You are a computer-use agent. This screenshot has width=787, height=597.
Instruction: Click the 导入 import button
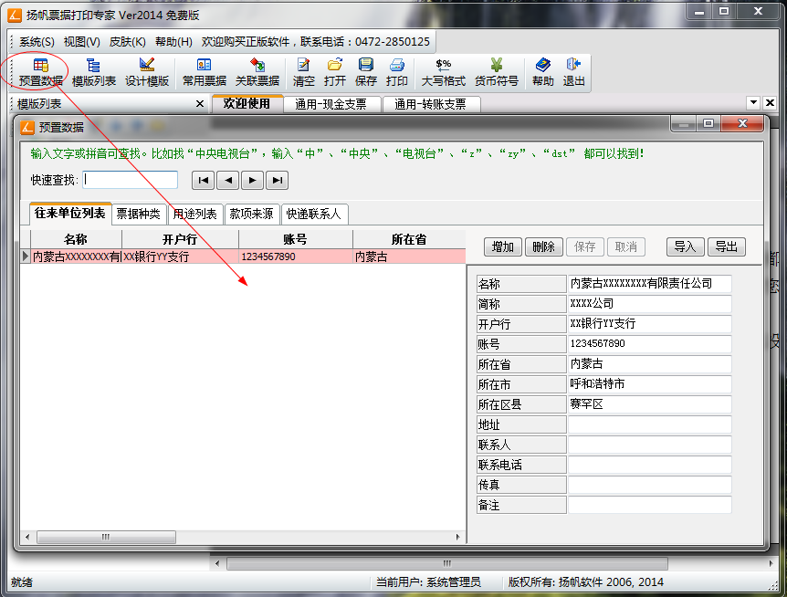click(685, 246)
